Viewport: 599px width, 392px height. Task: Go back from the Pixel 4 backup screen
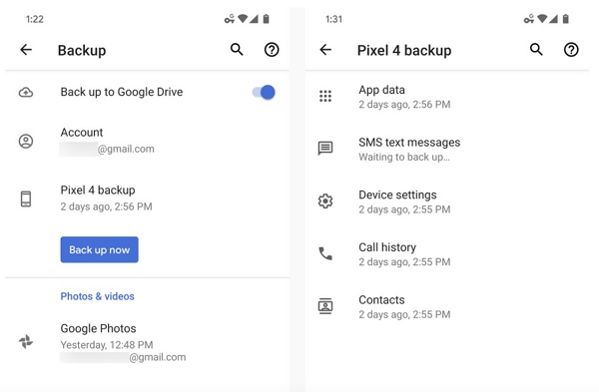[325, 50]
